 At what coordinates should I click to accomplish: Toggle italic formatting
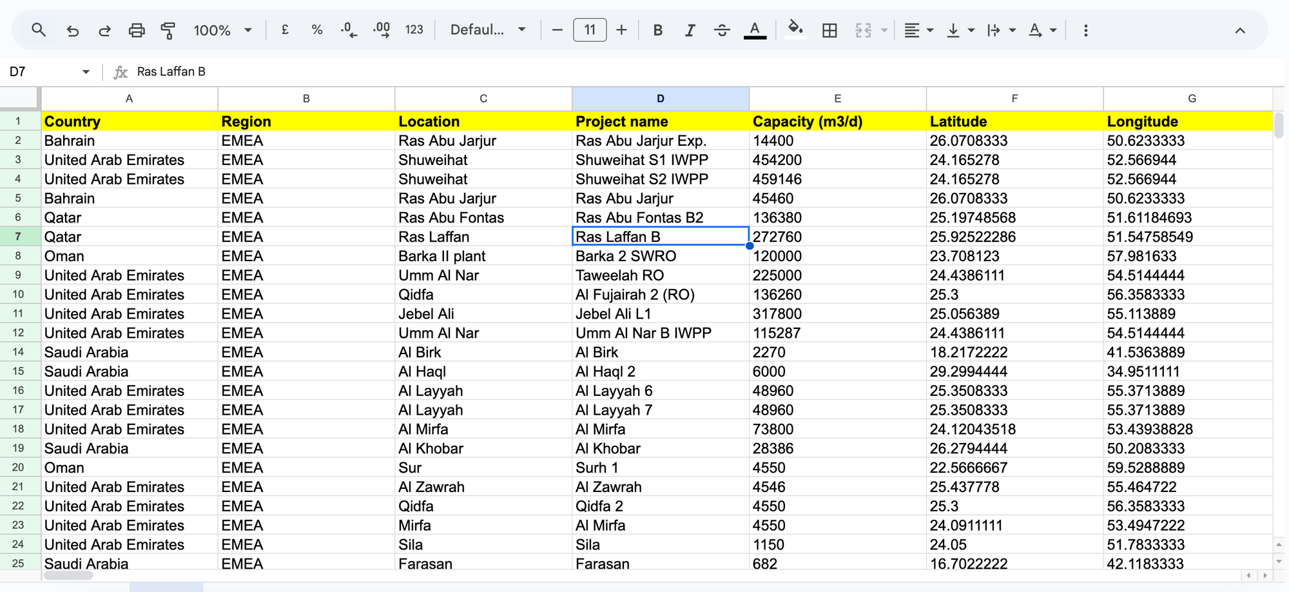click(690, 30)
